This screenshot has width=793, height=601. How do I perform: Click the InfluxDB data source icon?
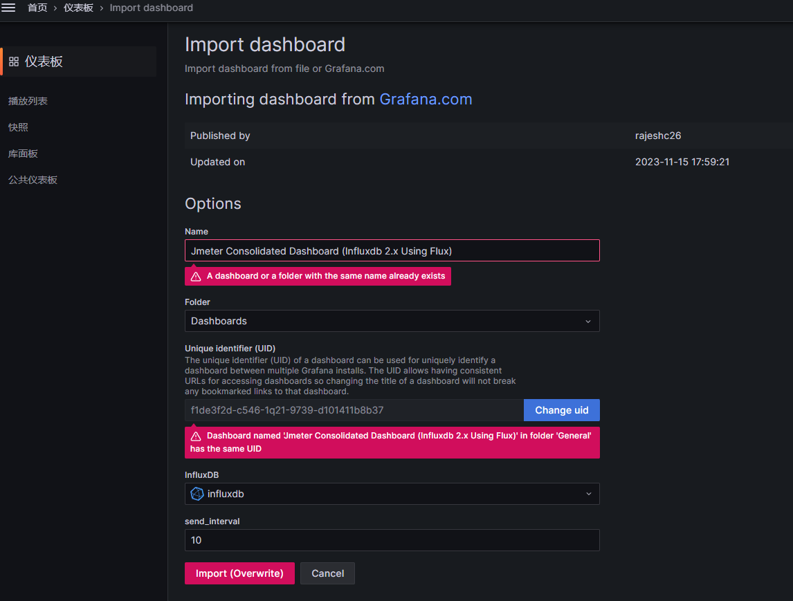tap(197, 494)
